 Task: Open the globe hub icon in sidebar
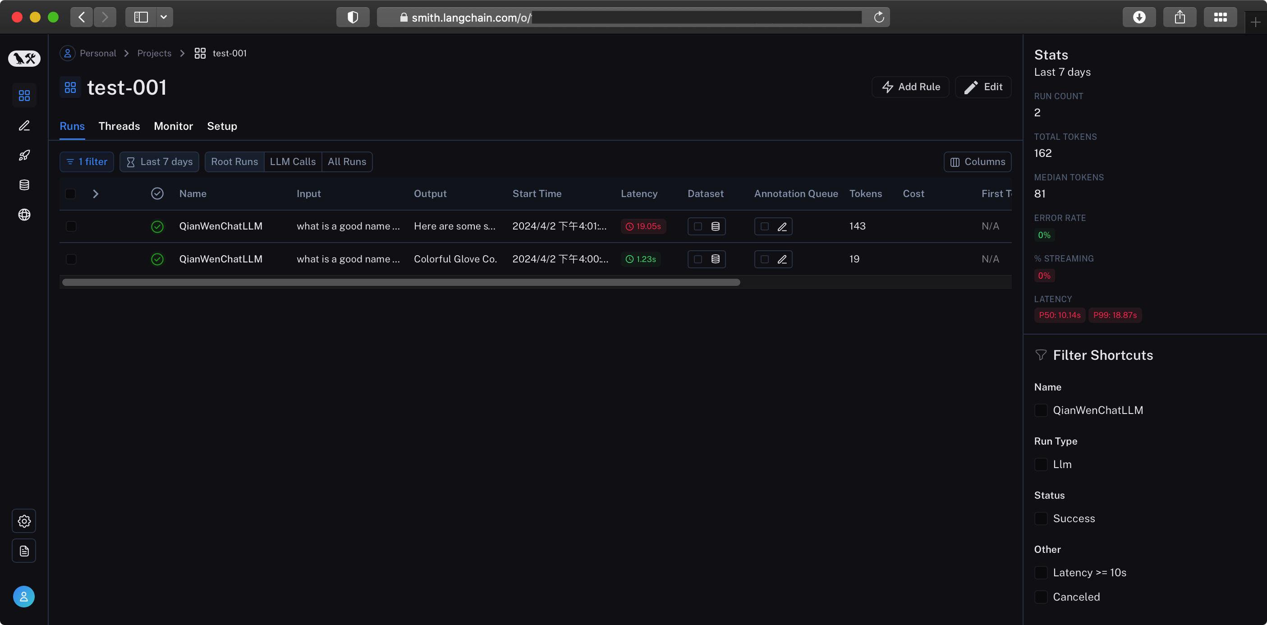pos(24,215)
